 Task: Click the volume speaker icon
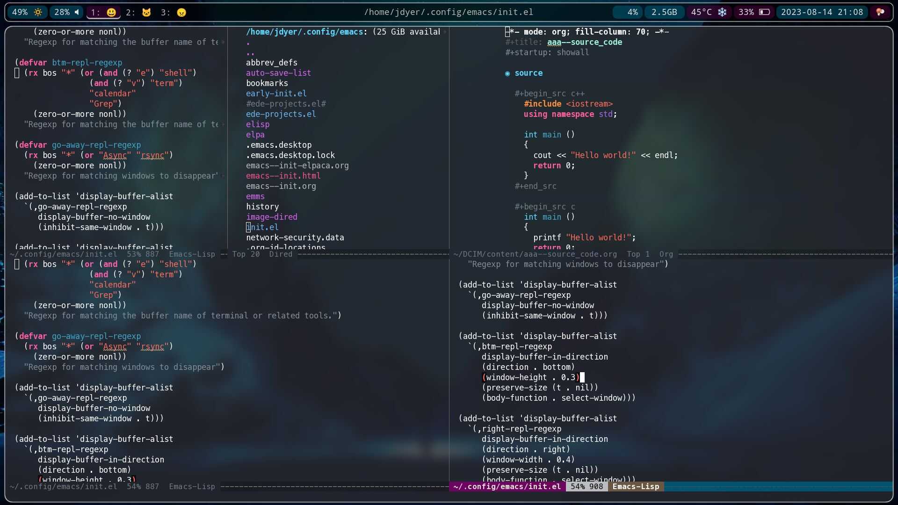(77, 12)
